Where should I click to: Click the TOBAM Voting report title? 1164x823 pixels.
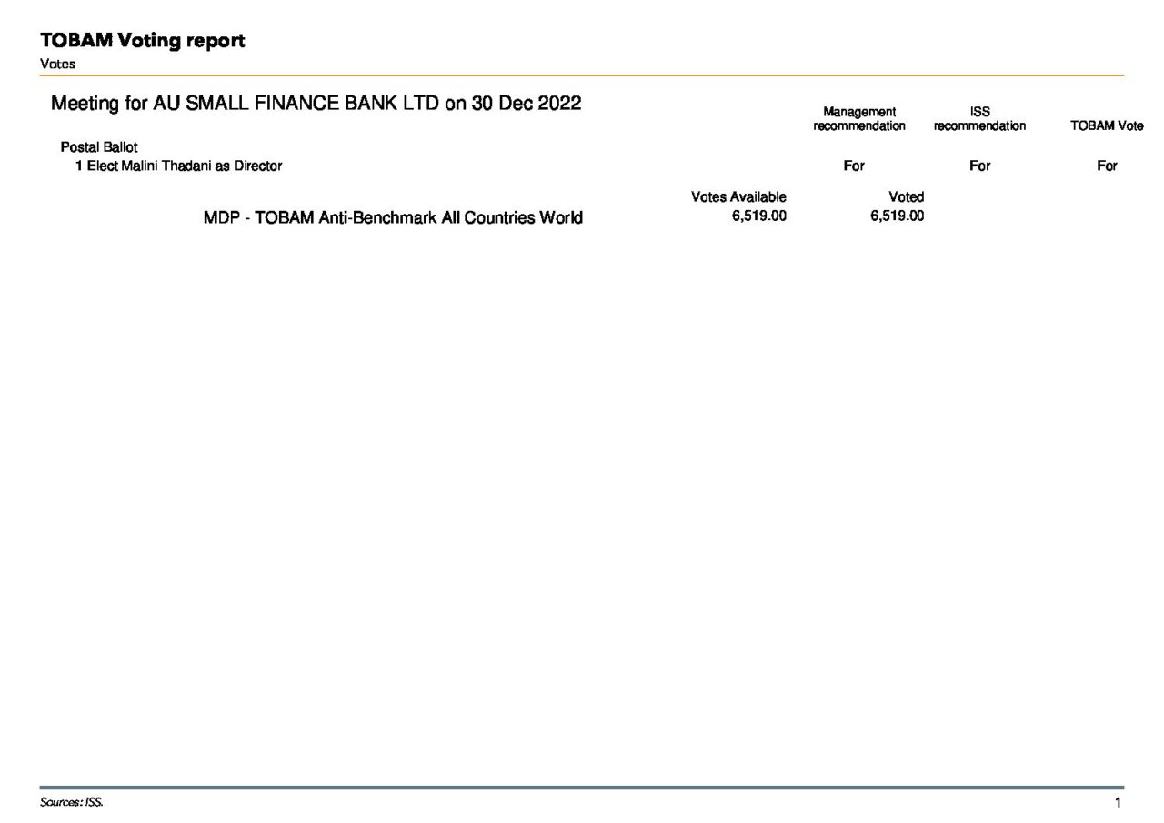[142, 41]
